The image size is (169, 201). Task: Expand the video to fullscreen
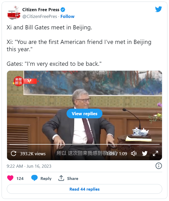pyautogui.click(x=155, y=153)
